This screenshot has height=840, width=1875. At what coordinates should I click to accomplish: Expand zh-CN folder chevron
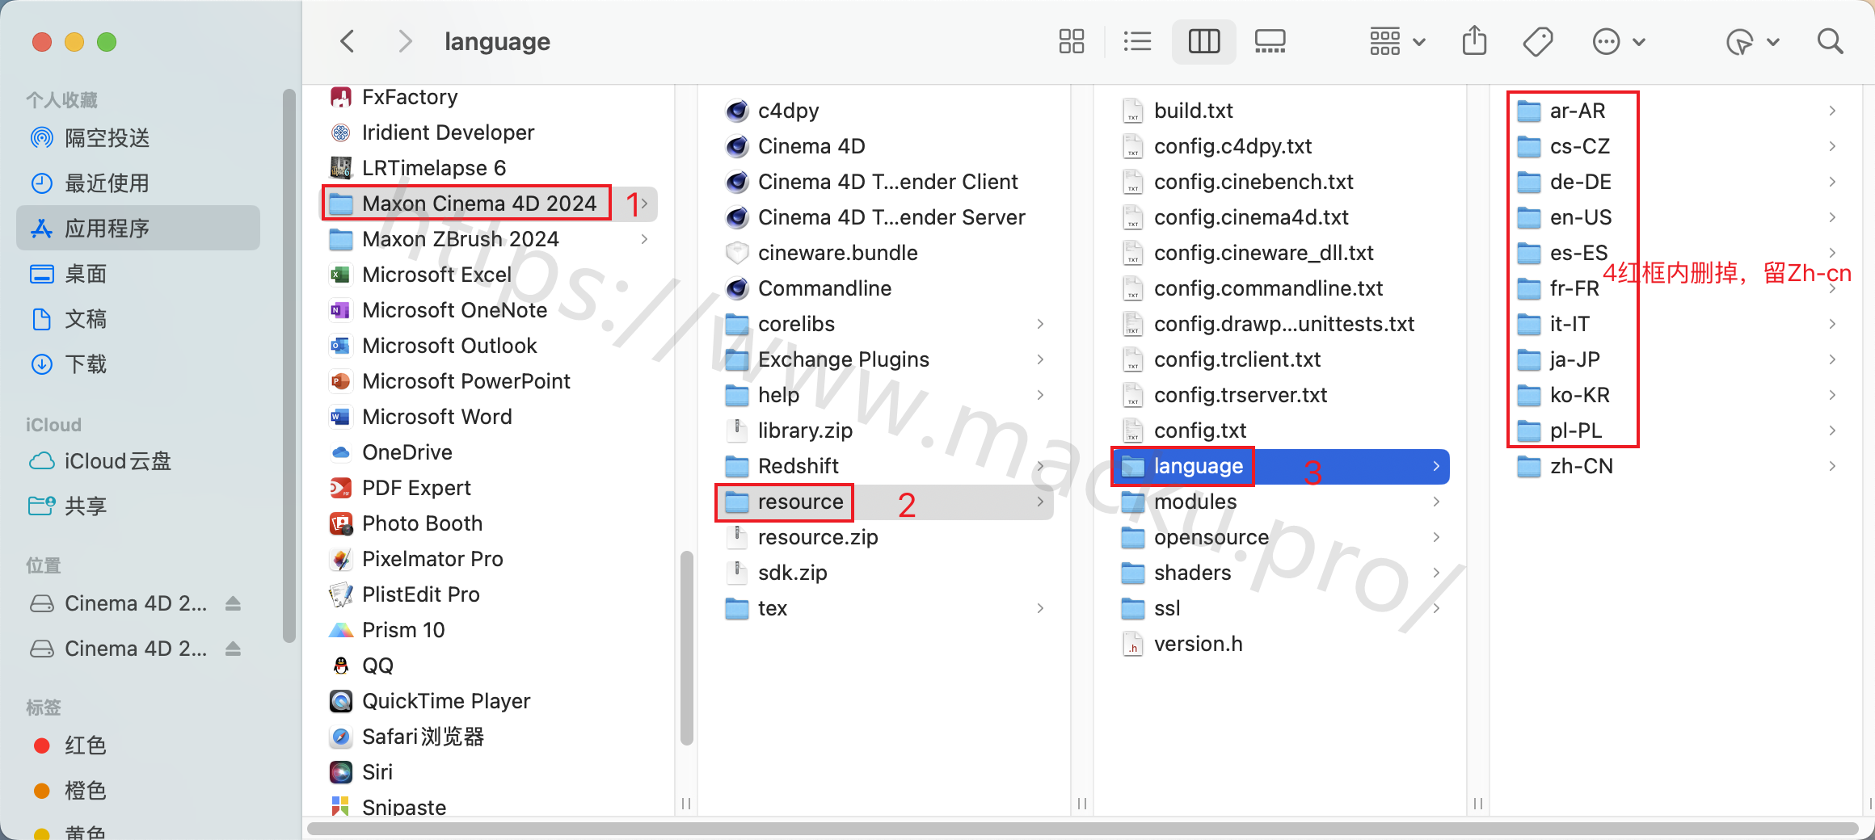point(1832,466)
